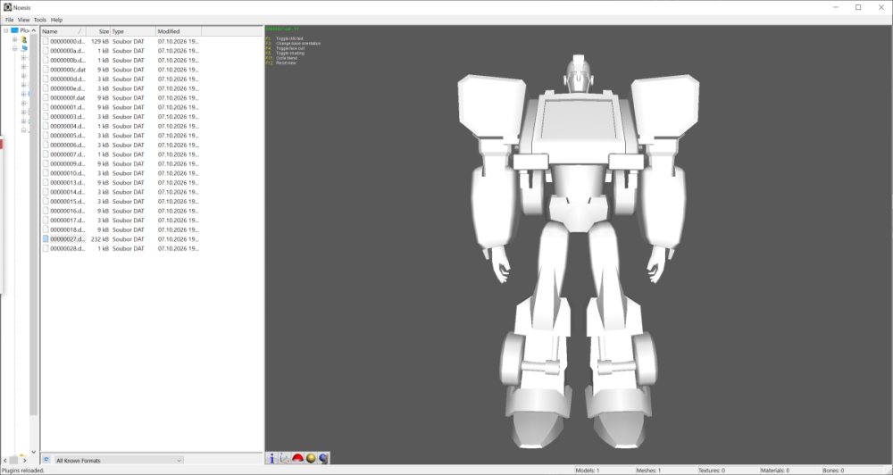Screen dimensions: 893x475
Task: Click the file icon of 00000028.d...
Action: pos(46,248)
